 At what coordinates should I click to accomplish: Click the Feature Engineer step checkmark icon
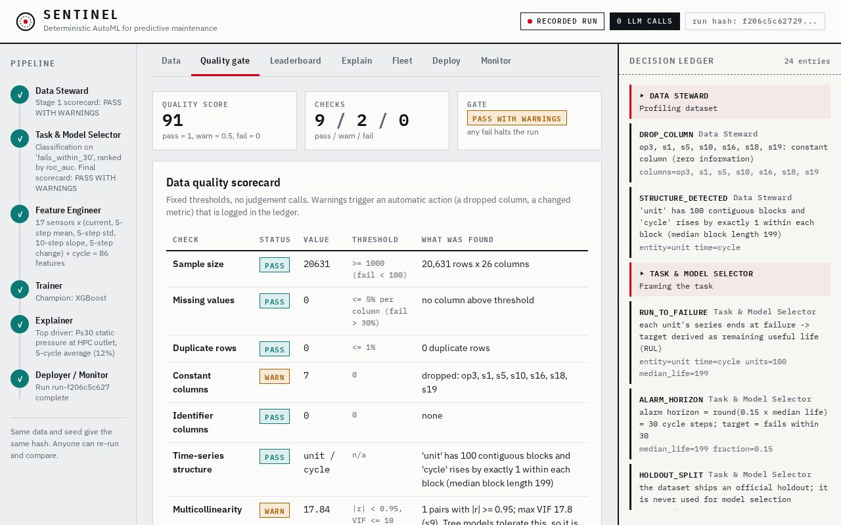coord(20,214)
